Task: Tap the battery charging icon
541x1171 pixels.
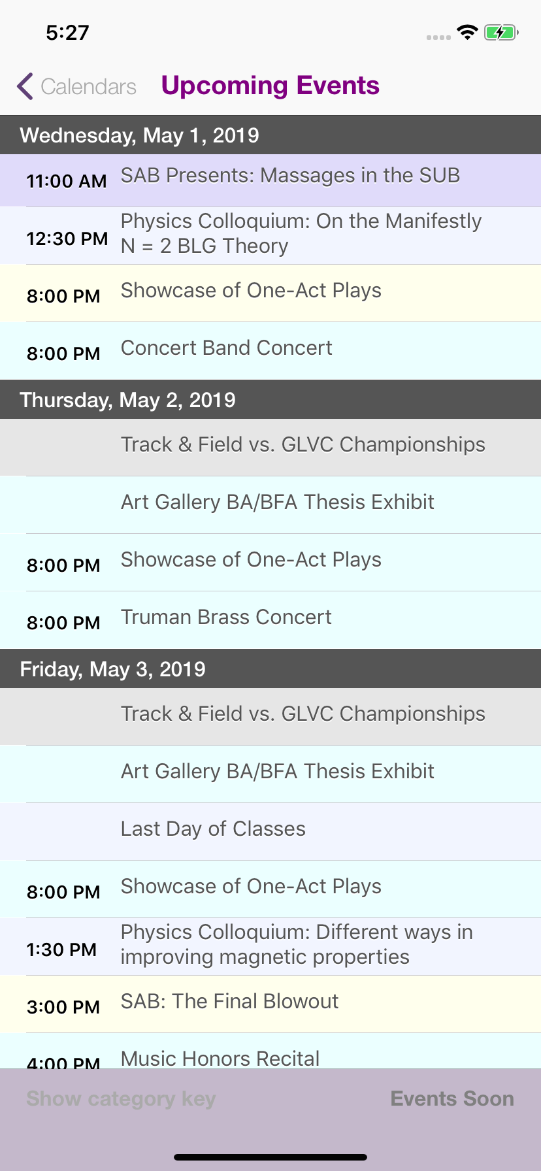Action: coord(500,32)
